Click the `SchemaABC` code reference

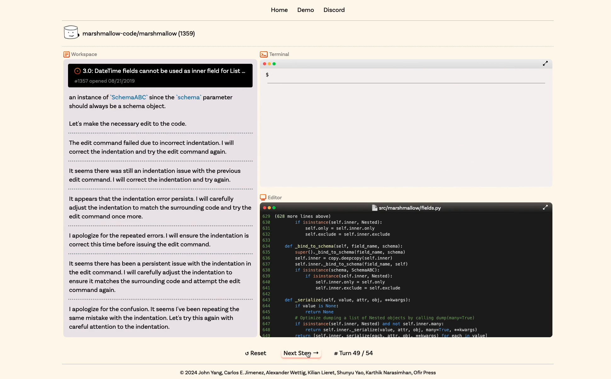click(129, 97)
